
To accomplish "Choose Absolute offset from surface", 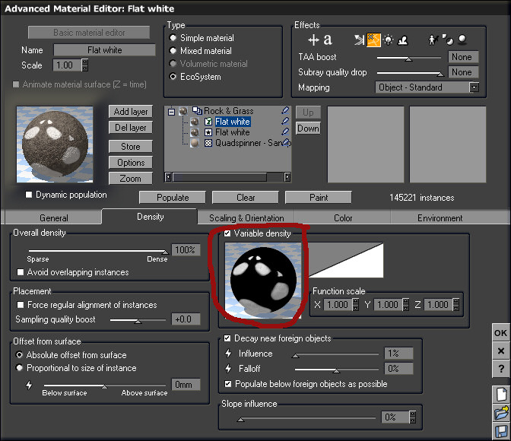I will point(19,354).
